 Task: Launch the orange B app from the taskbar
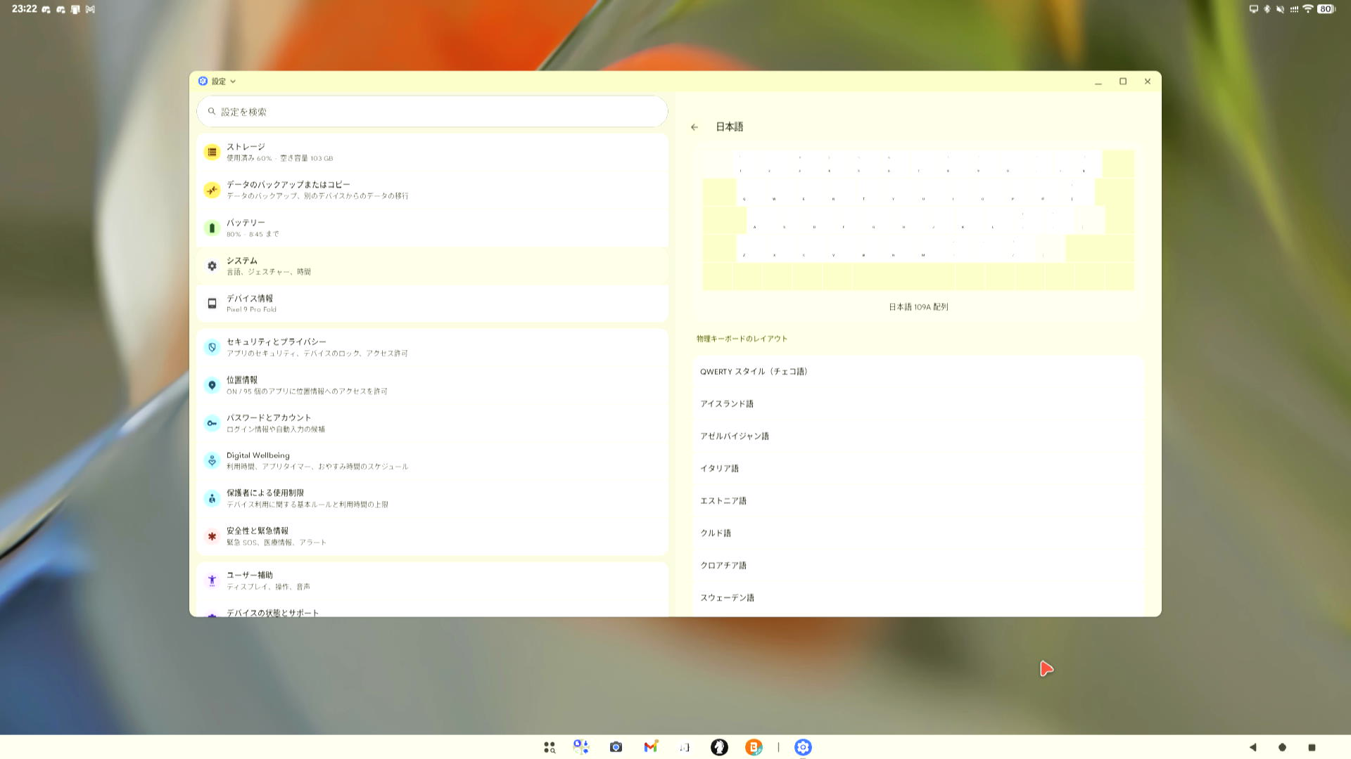[754, 747]
